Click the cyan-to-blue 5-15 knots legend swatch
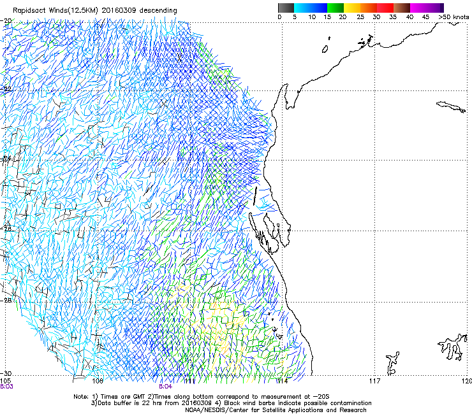The image size is (472, 414). click(x=311, y=8)
